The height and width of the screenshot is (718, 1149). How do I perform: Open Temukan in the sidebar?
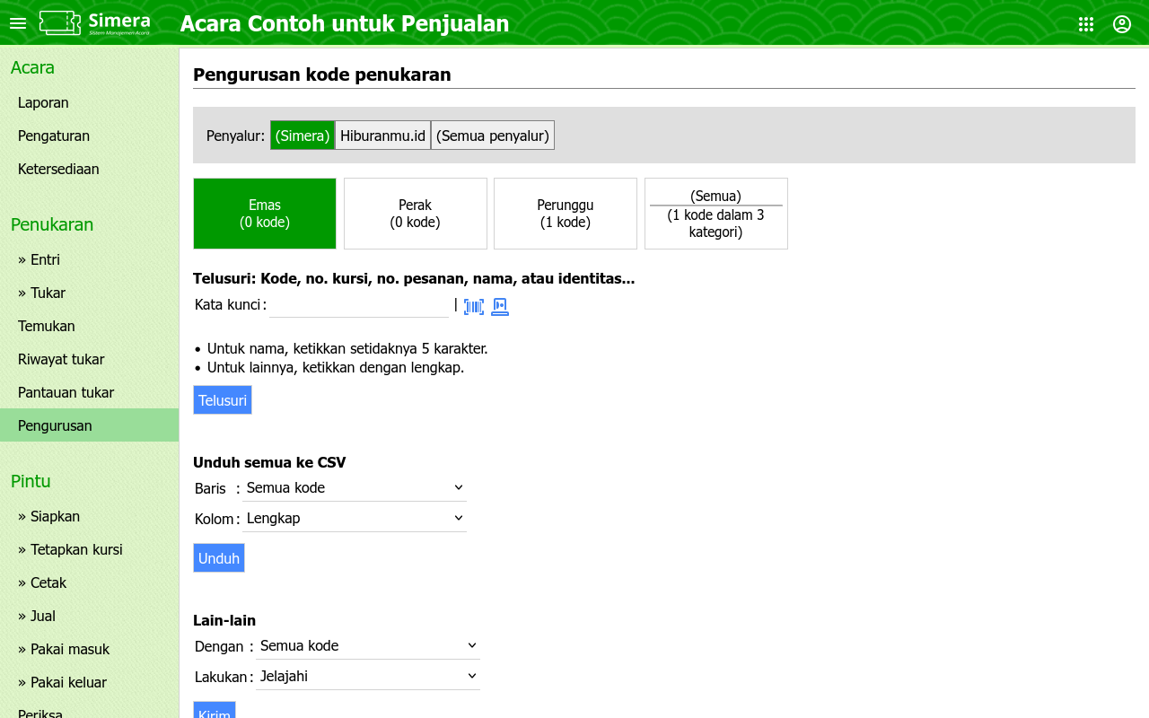[90, 327]
